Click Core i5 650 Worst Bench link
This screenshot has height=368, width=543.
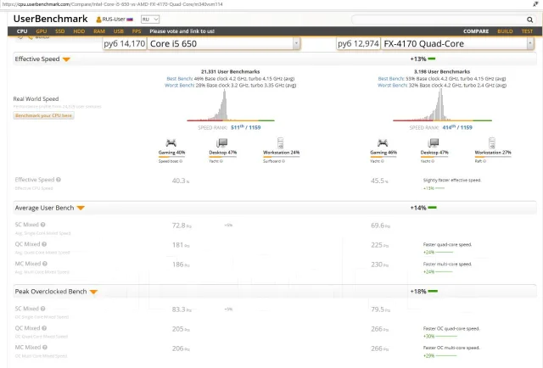[x=179, y=85]
